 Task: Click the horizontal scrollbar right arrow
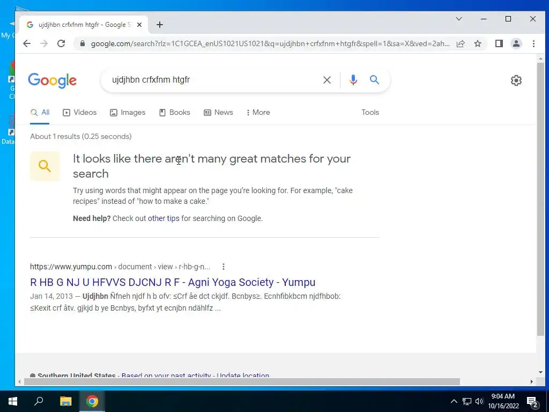[x=531, y=381]
